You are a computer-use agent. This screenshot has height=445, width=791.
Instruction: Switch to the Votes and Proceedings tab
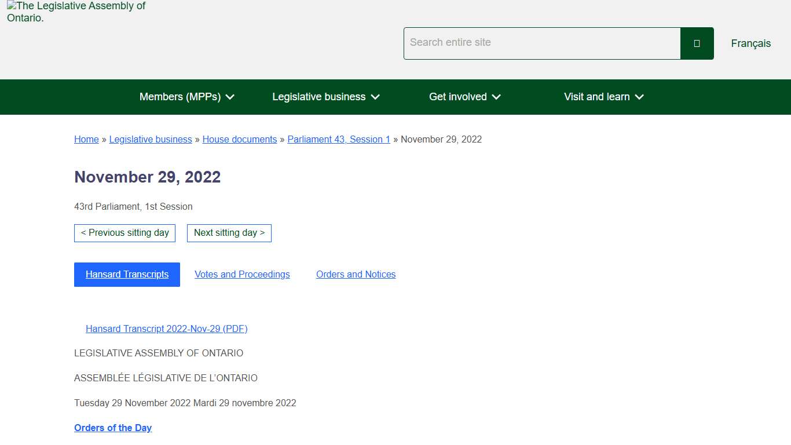coord(242,274)
